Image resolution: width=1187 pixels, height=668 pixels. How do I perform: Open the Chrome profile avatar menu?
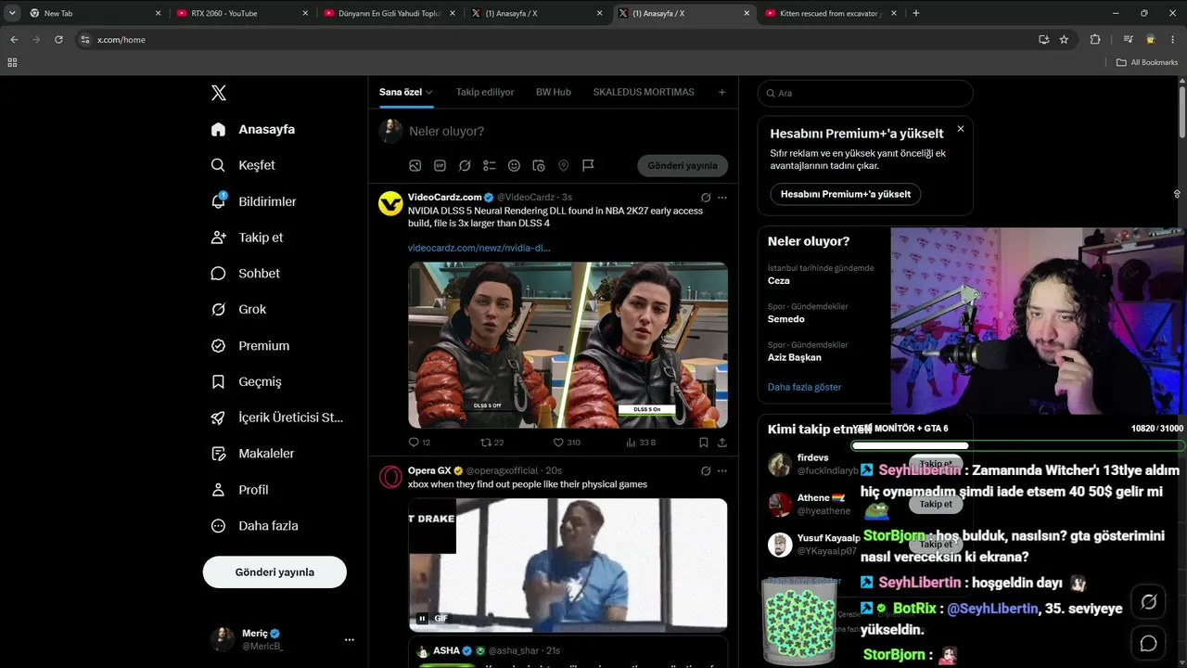click(1151, 40)
